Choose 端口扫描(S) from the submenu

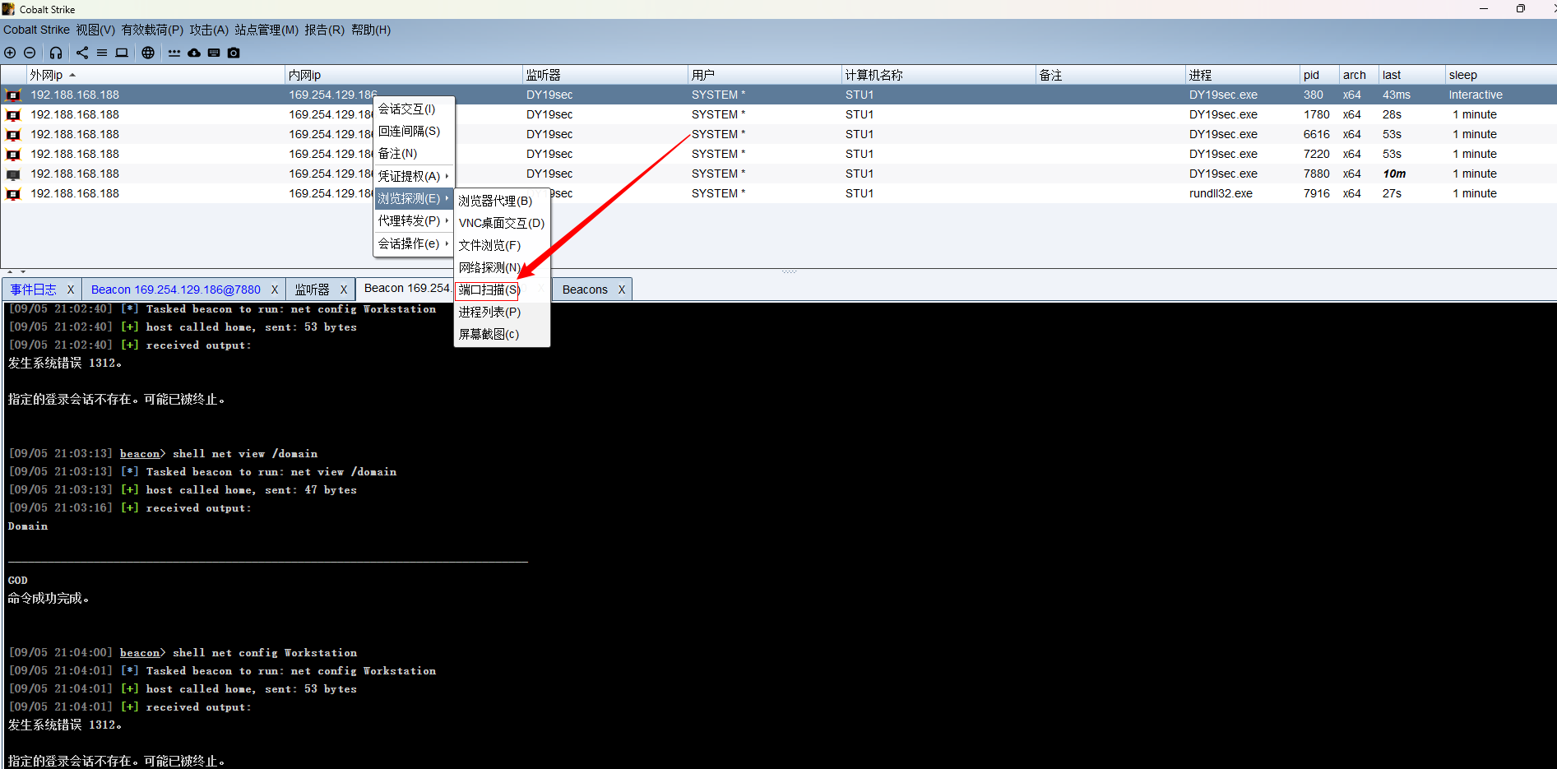pos(502,290)
